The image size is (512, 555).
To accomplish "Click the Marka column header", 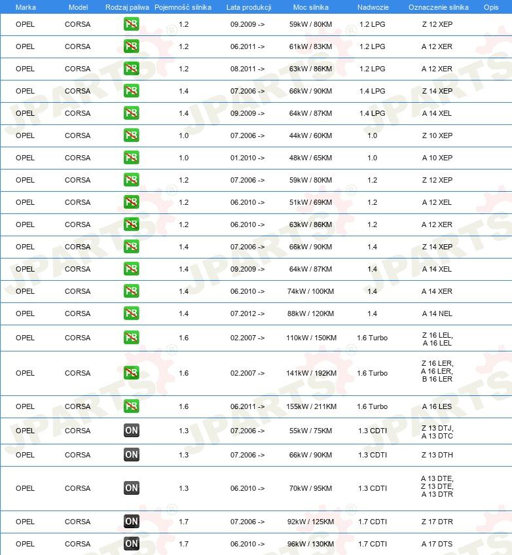I will pyautogui.click(x=26, y=7).
